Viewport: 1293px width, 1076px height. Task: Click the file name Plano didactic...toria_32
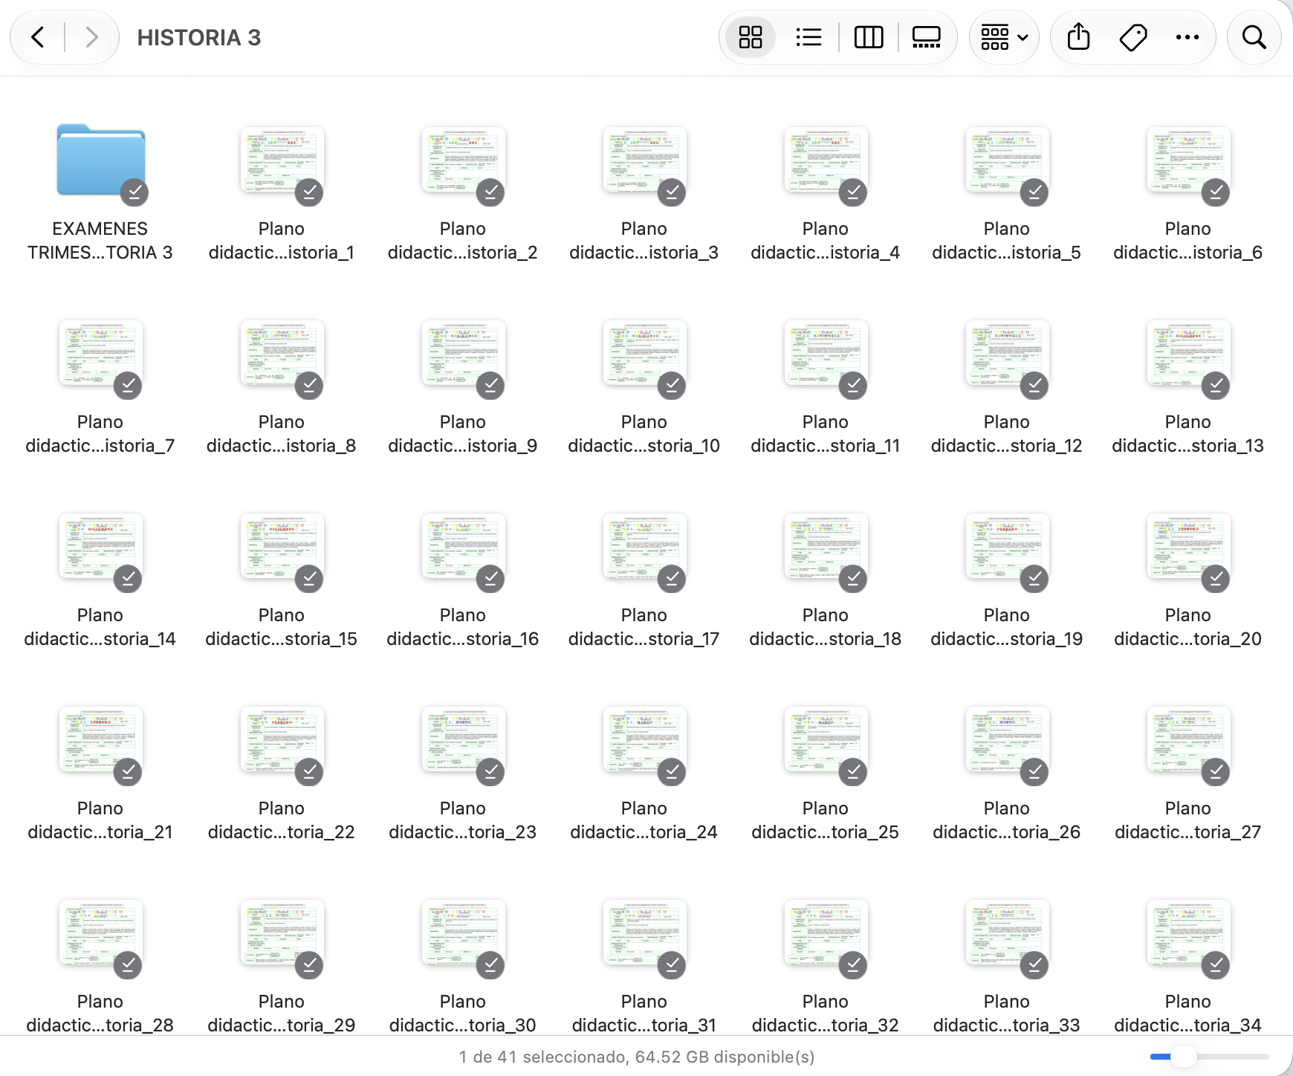826,1014
